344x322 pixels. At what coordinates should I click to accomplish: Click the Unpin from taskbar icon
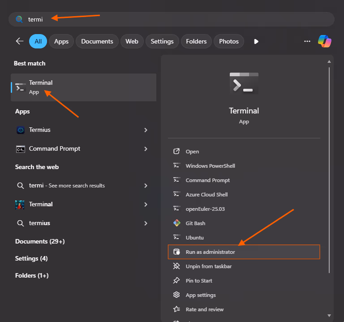176,266
